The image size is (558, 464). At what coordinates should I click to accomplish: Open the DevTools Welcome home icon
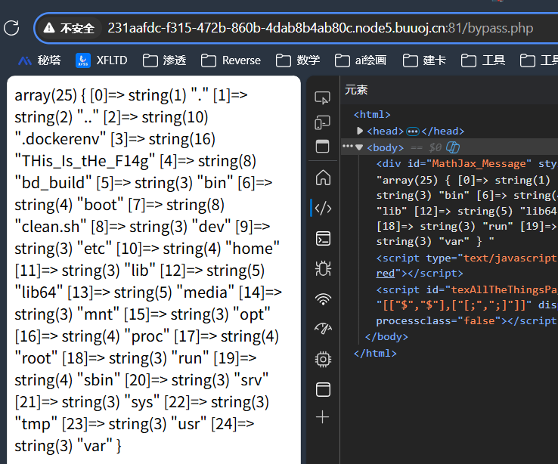point(323,178)
